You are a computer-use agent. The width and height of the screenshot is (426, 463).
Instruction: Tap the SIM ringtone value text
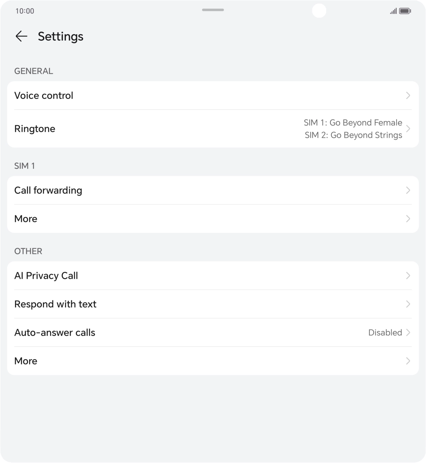coord(353,129)
